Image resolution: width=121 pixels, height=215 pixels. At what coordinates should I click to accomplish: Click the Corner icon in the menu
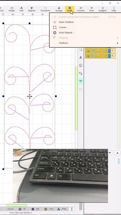[x=55, y=27]
